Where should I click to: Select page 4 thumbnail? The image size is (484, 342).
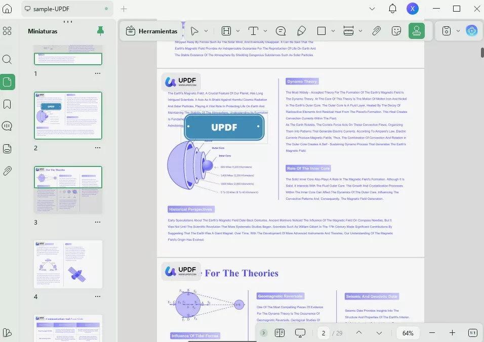tap(68, 264)
